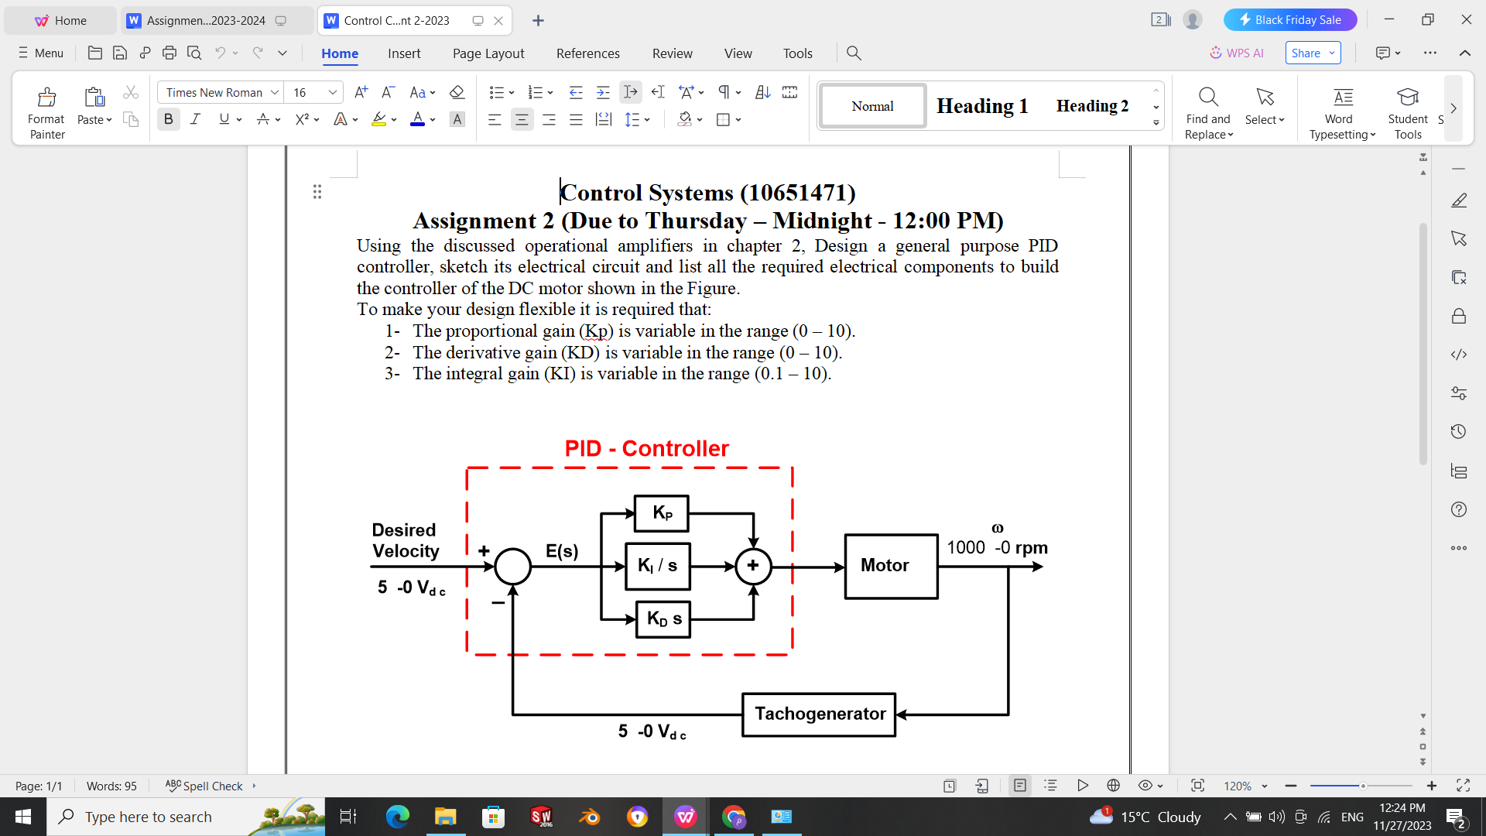Open the font name dropdown
Viewport: 1486px width, 836px height.
[275, 92]
